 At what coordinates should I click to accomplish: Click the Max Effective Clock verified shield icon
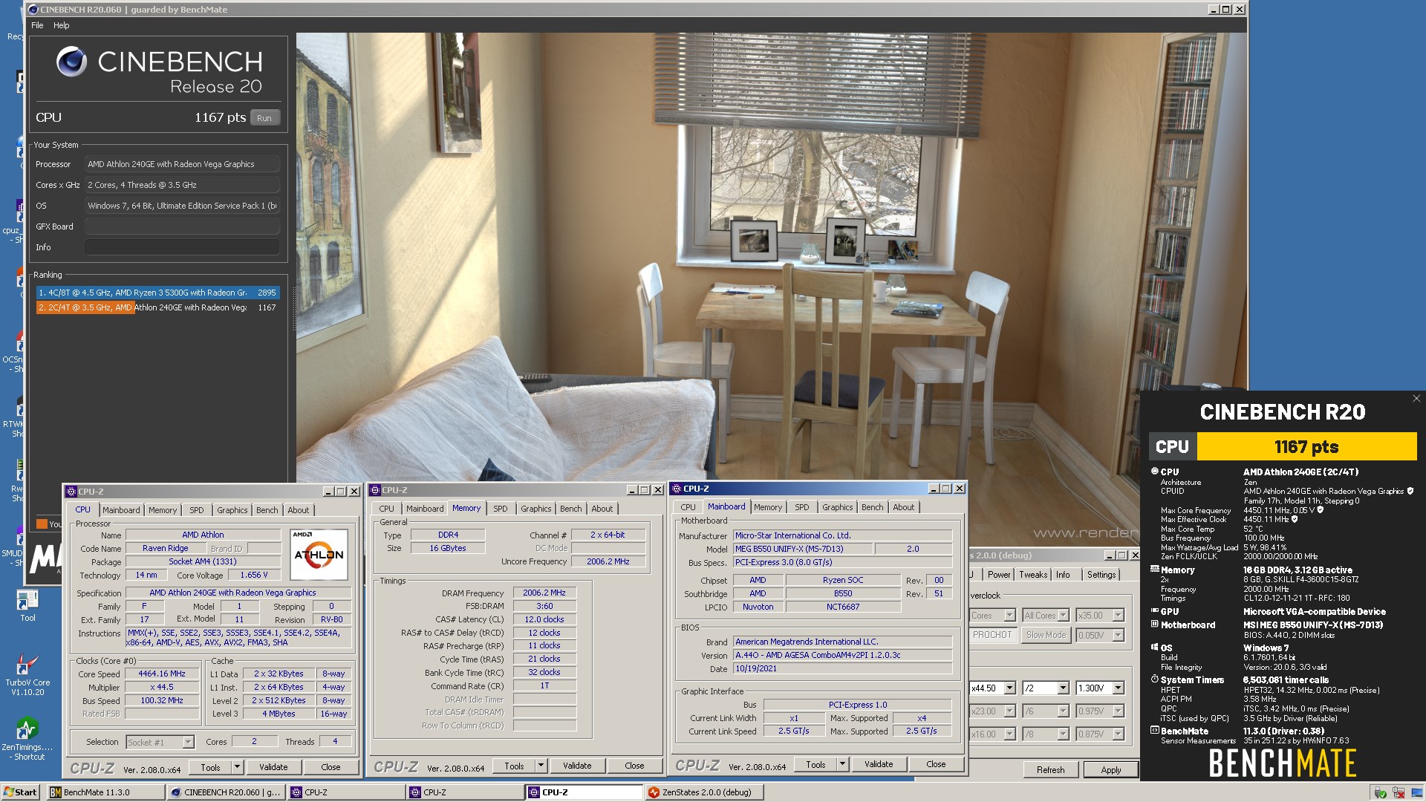[1295, 519]
